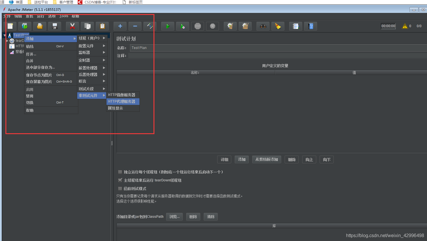Cut using the scissors toolbar icon

pyautogui.click(x=72, y=26)
